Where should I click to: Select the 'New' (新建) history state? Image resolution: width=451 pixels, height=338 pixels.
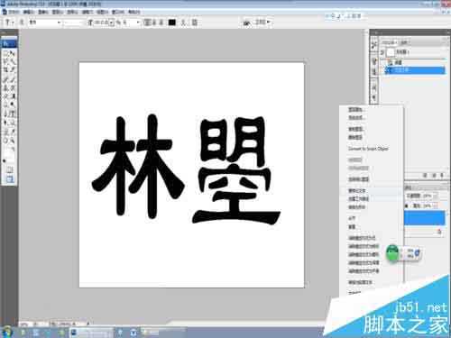click(x=399, y=62)
